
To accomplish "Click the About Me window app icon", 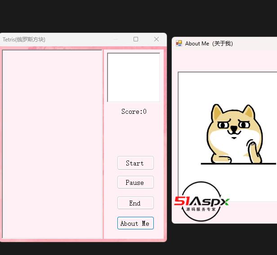I will click(x=179, y=43).
